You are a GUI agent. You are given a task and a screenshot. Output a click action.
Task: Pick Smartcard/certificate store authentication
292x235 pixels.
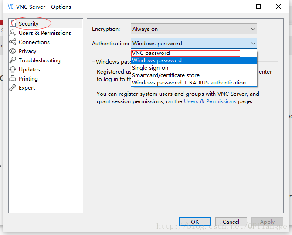(x=194, y=75)
